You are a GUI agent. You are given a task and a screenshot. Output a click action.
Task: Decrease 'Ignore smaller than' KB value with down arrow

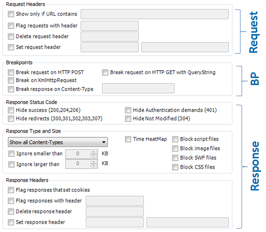(x=94, y=156)
